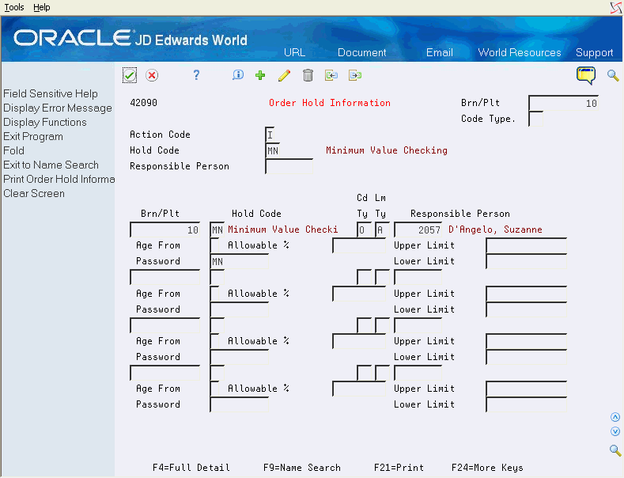
Task: Open the Support header link
Action: [x=594, y=52]
